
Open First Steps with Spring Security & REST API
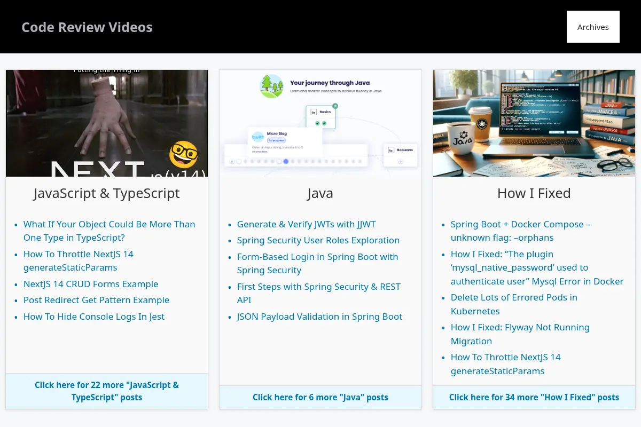click(319, 294)
